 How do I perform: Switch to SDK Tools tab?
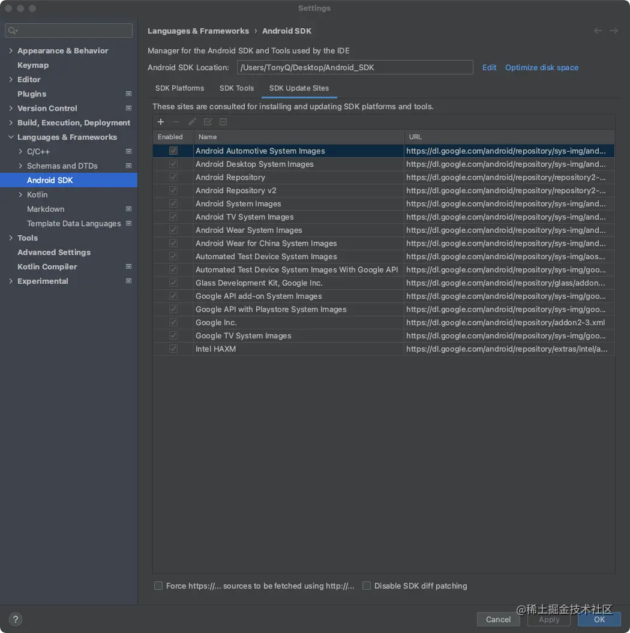coord(236,88)
